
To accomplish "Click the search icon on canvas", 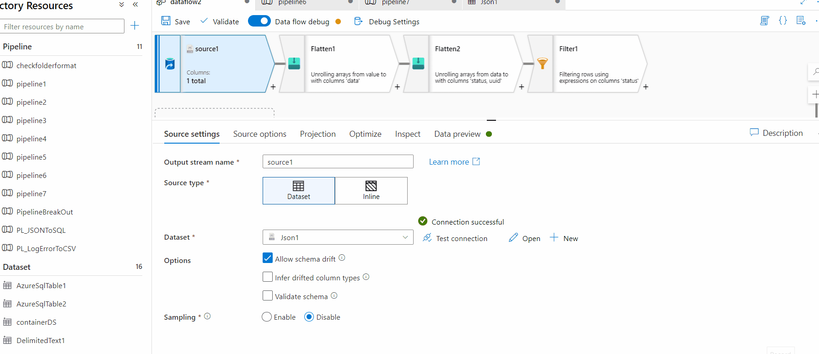I will click(815, 72).
